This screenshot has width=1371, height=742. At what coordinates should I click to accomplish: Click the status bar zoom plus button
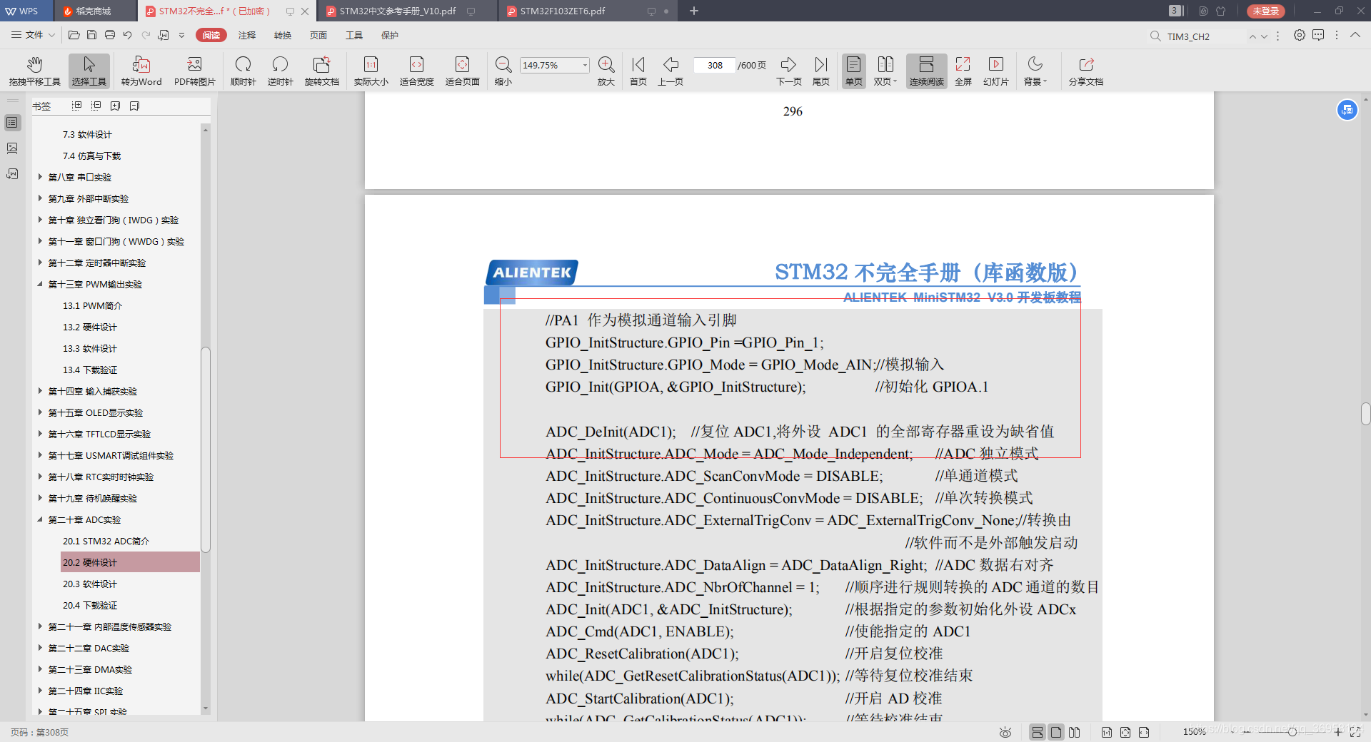(x=1338, y=732)
